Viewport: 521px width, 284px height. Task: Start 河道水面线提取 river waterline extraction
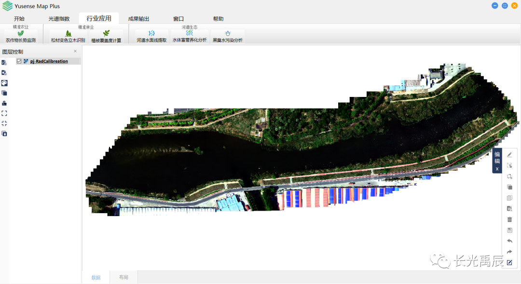pos(151,37)
